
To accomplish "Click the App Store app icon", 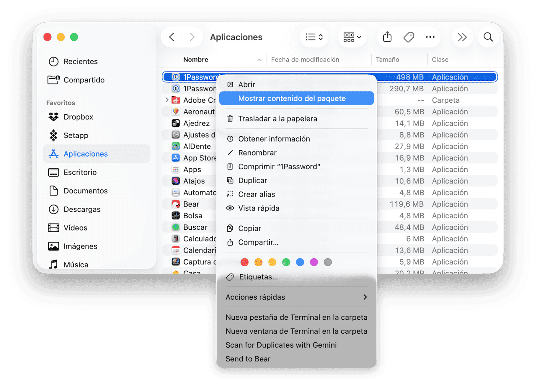I will coord(176,158).
